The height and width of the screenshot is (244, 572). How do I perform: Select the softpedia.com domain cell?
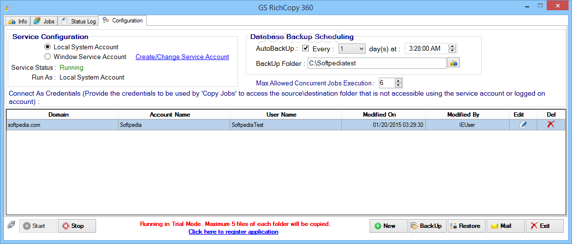coord(62,124)
